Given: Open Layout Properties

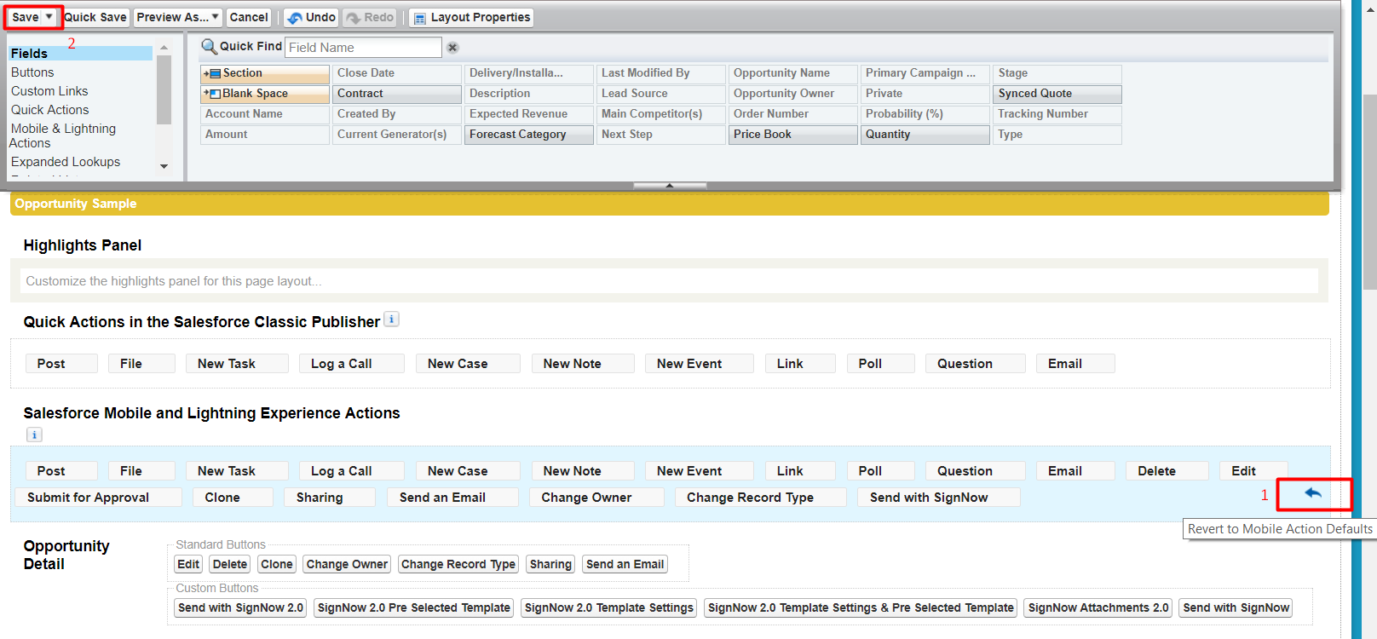Looking at the screenshot, I should click(471, 17).
